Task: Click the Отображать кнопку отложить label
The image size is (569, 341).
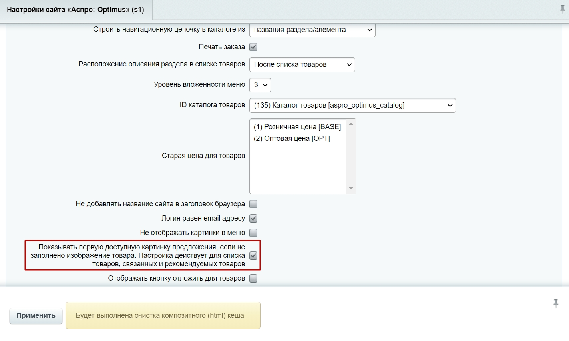Action: [x=177, y=278]
